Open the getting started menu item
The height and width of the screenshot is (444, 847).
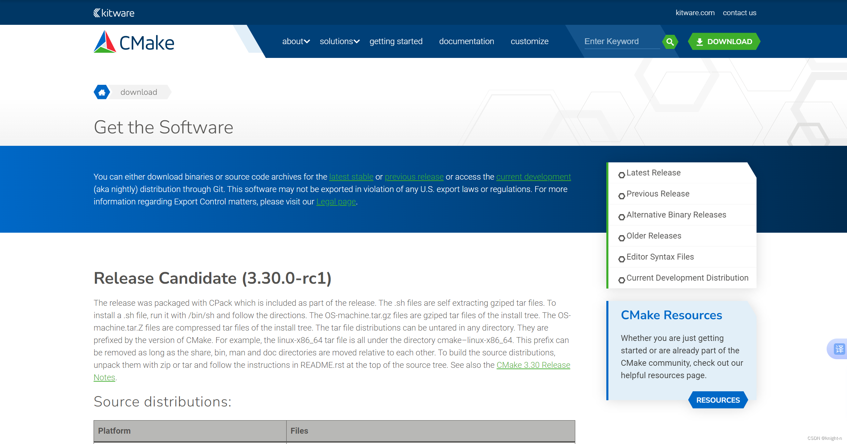(396, 41)
